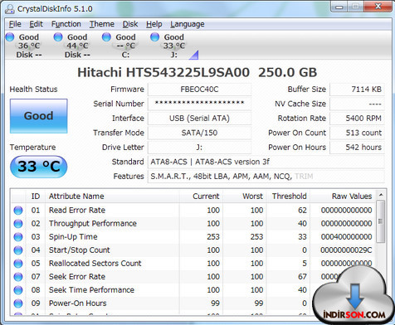Select the Read Error Rate row text

(77, 211)
